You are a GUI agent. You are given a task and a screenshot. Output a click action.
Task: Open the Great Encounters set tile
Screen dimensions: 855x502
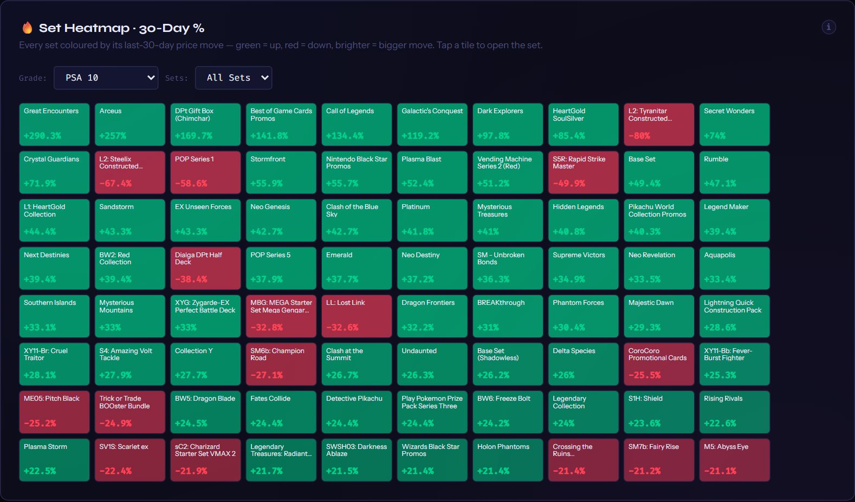(x=54, y=125)
